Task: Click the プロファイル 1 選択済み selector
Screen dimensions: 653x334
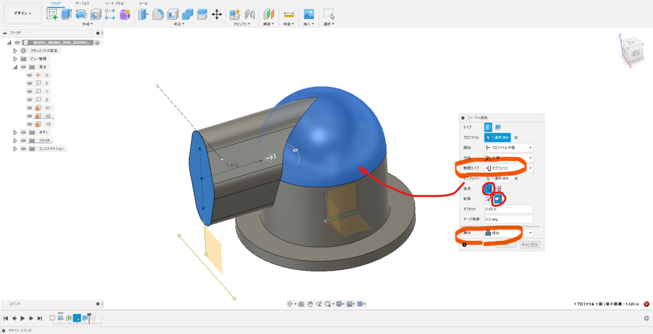Action: (x=498, y=138)
